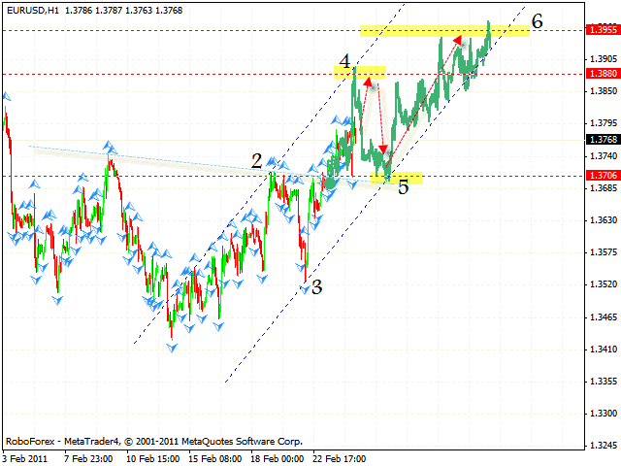Select the yellow target zone beside label 6
The height and width of the screenshot is (466, 621).
click(x=444, y=31)
